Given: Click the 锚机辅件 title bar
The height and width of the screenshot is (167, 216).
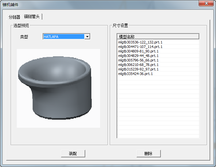Looking at the screenshot, I should [97, 4].
